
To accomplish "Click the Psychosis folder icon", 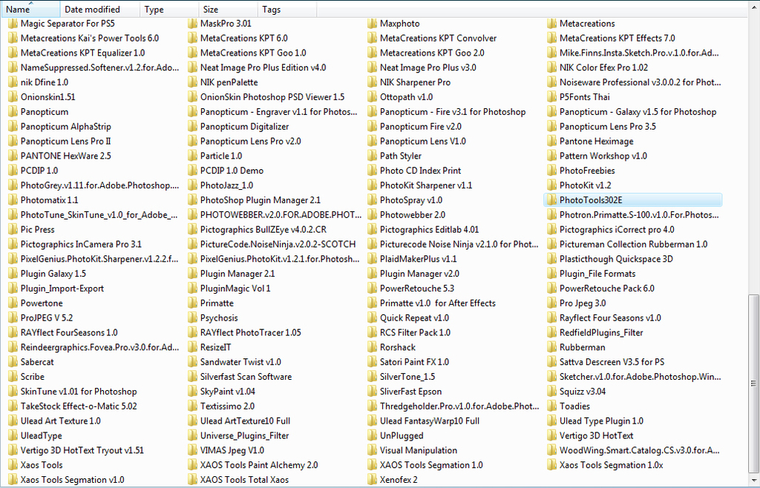I will (192, 317).
